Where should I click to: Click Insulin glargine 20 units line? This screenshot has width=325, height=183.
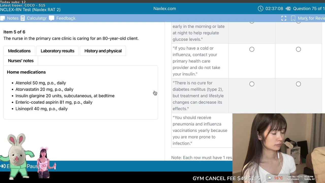[x=65, y=96]
